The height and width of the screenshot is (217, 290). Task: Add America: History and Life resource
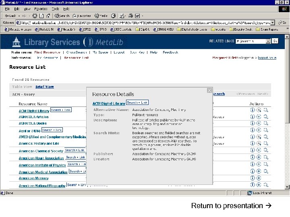[259, 143]
